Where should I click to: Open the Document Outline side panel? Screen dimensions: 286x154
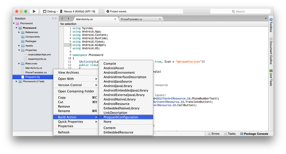pyautogui.click(x=271, y=51)
